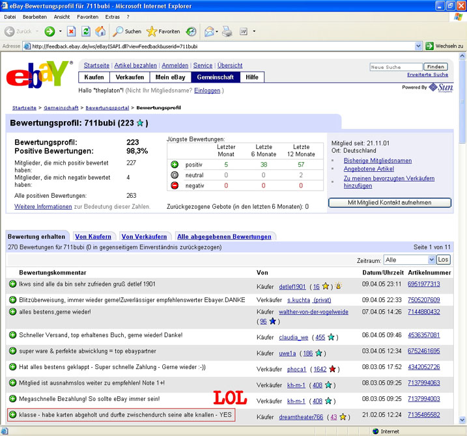Image resolution: width=467 pixels, height=436 pixels.
Task: Open user dreamtheater766 profile link
Action: [x=302, y=416]
